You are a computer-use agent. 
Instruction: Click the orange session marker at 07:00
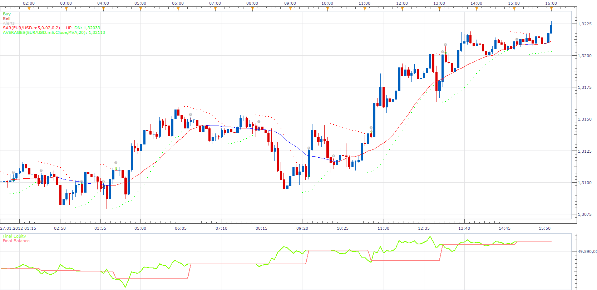point(215,9)
